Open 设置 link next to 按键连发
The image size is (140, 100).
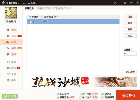72,97
